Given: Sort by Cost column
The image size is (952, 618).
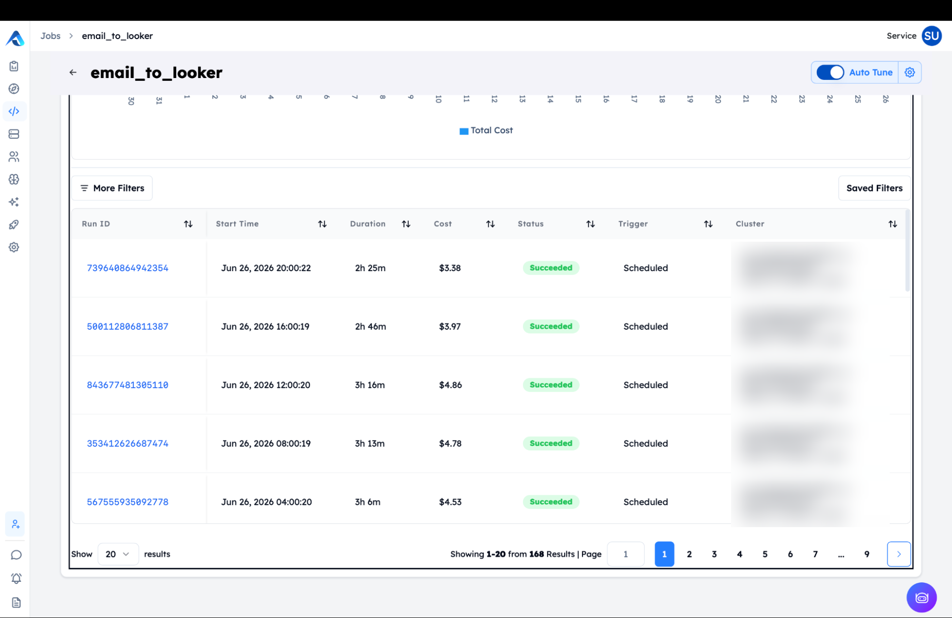Looking at the screenshot, I should [490, 224].
